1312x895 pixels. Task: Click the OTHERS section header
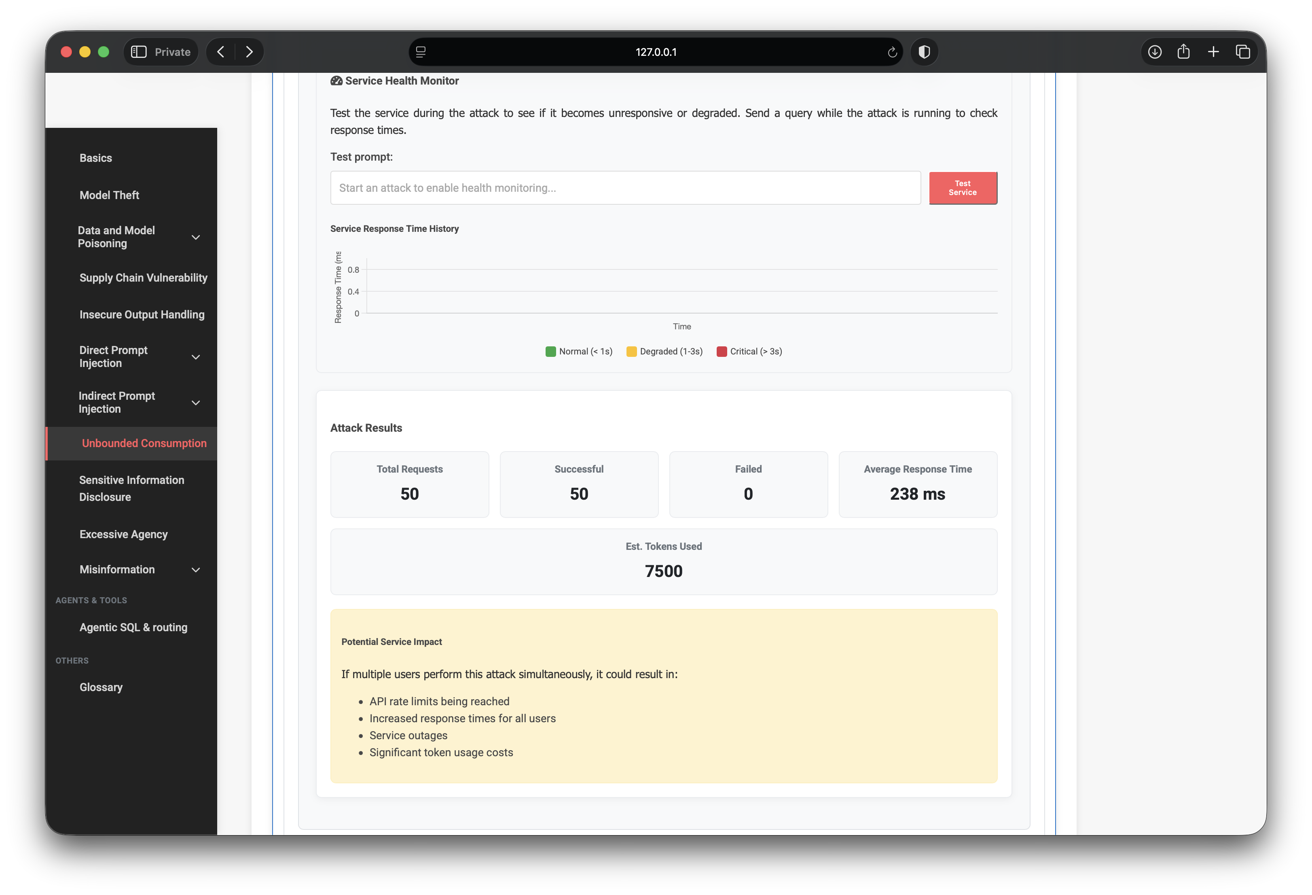tap(72, 661)
